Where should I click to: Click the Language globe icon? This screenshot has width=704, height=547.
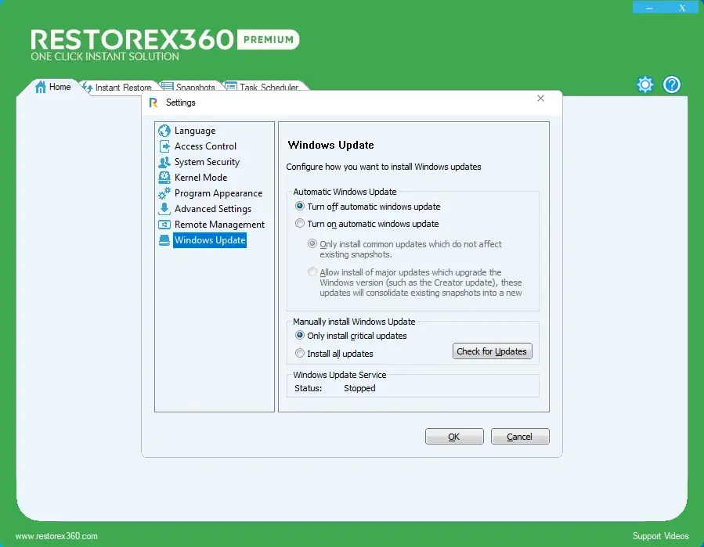click(164, 131)
